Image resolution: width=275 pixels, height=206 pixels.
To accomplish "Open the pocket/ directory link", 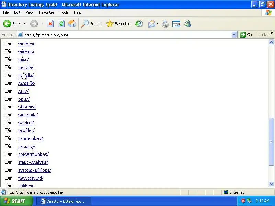I will [26, 123].
